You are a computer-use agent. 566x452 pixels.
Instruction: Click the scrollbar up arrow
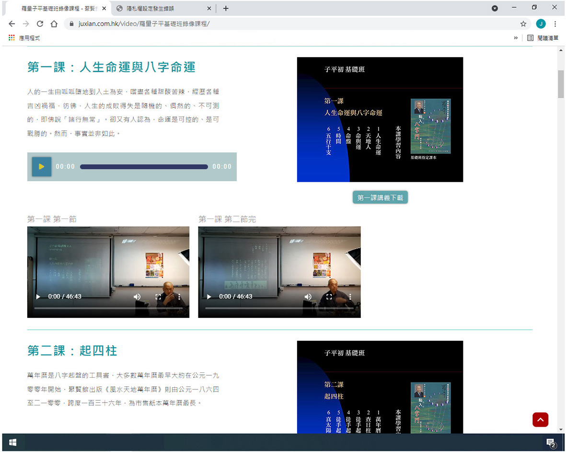561,50
